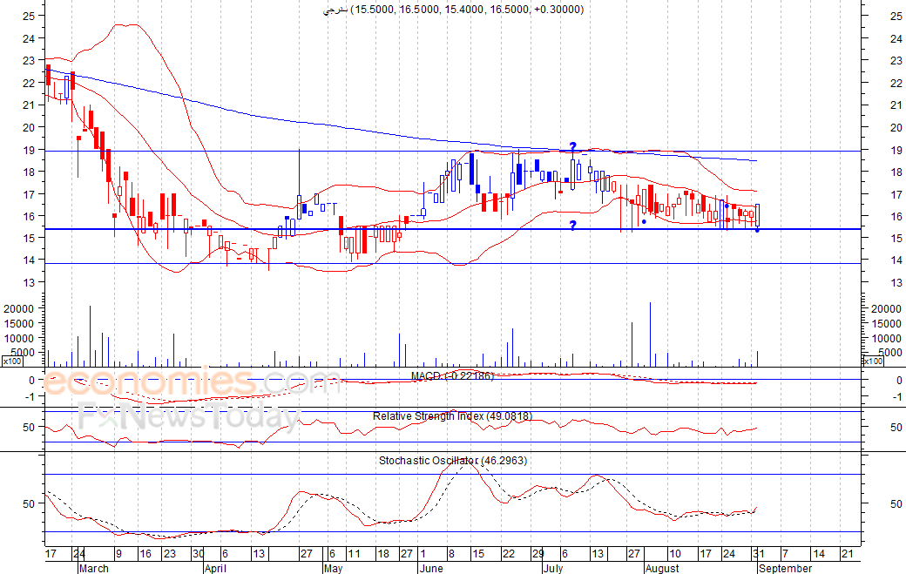
Task: Click the last white candlestick on the chart
Action: 758,215
